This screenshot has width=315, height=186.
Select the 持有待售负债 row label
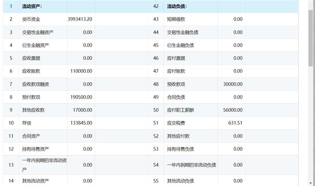pyautogui.click(x=180, y=149)
